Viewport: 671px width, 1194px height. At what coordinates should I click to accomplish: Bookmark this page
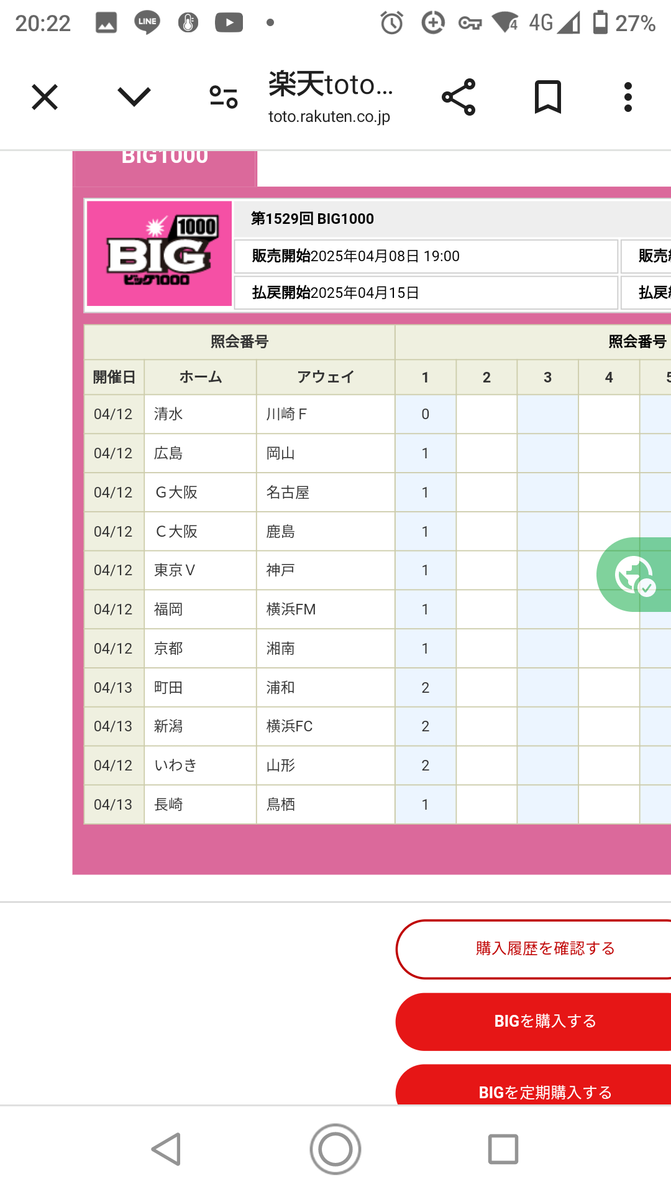point(547,97)
